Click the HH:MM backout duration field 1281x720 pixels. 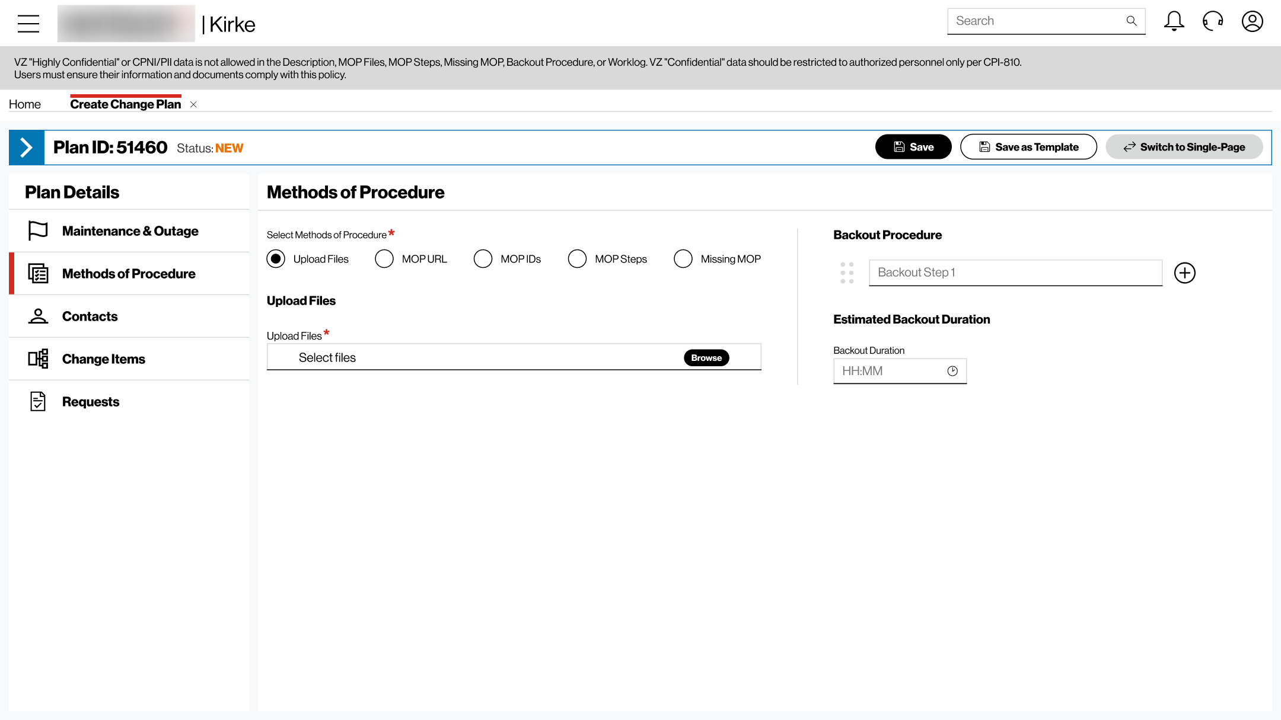click(x=900, y=371)
